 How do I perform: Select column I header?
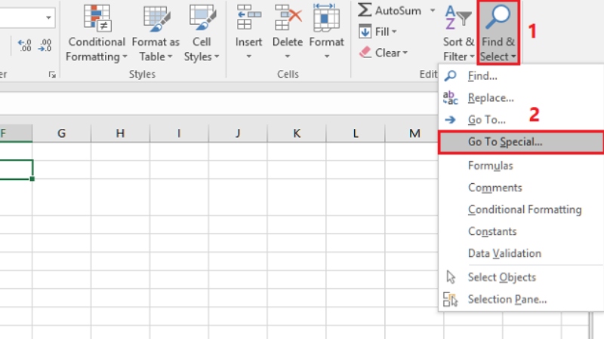pyautogui.click(x=179, y=133)
